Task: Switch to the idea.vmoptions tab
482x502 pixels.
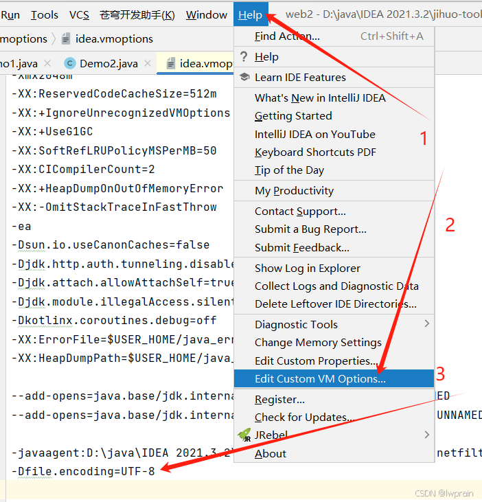Action: [195, 64]
